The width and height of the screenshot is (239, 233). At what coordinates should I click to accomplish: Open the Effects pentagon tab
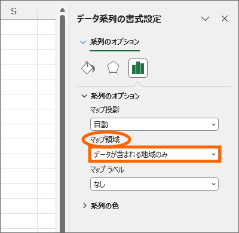pos(113,68)
